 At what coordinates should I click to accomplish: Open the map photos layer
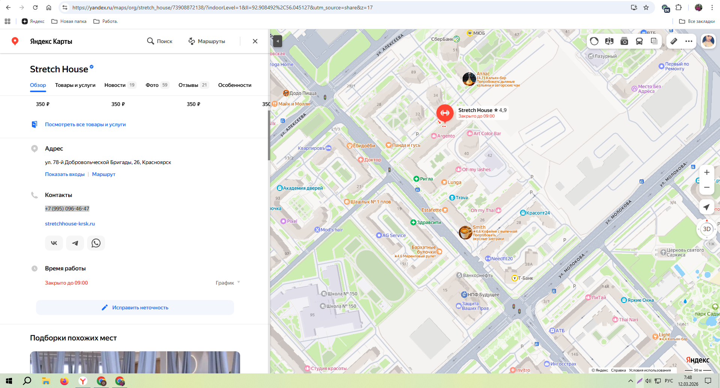624,41
